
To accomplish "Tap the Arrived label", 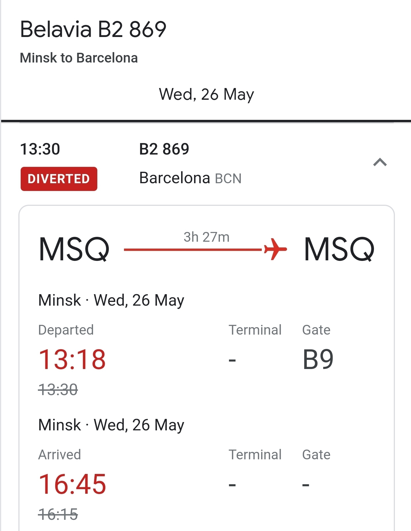I will coord(60,455).
